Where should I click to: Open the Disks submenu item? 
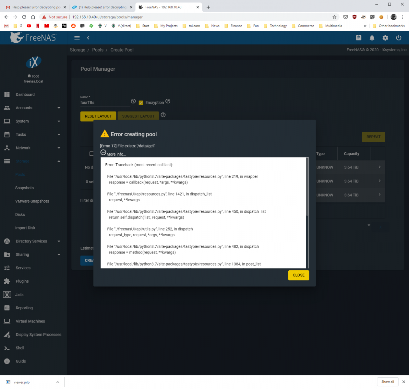click(x=20, y=214)
